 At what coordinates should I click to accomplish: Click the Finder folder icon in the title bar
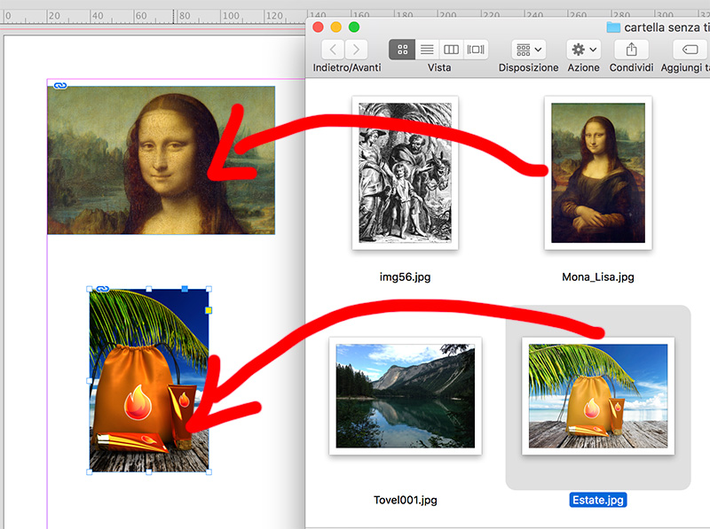[x=613, y=27]
